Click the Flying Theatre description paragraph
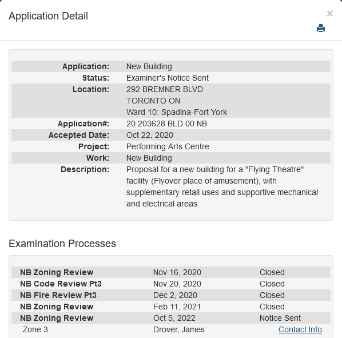The image size is (342, 338). (222, 186)
